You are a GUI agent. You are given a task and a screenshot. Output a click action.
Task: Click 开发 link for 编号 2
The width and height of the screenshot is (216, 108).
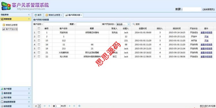click(x=206, y=36)
